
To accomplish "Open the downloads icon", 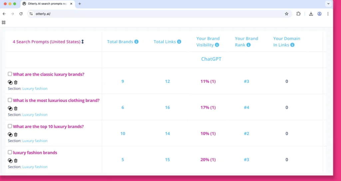I will tap(311, 14).
